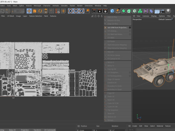
Task: Open the material manager Create menu
Action: [135, 126]
